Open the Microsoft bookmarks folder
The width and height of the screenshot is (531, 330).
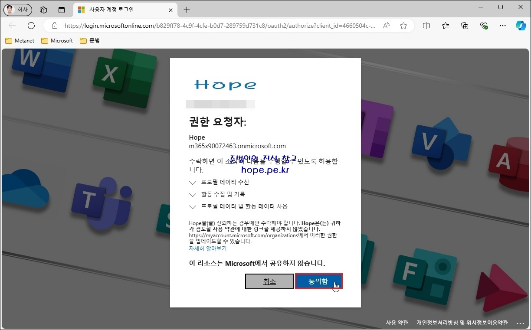click(x=57, y=41)
